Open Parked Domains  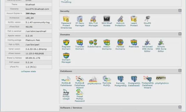[x=120, y=45]
